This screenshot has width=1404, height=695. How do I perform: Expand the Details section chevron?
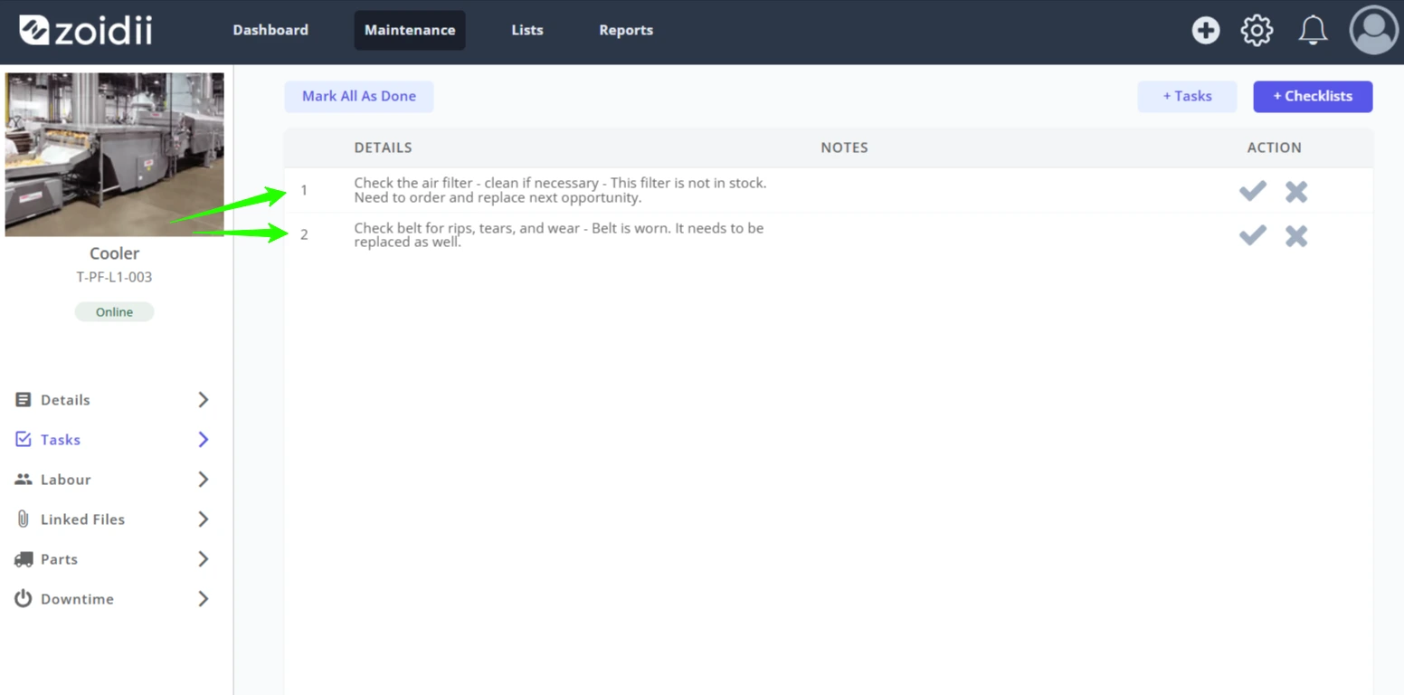point(204,399)
